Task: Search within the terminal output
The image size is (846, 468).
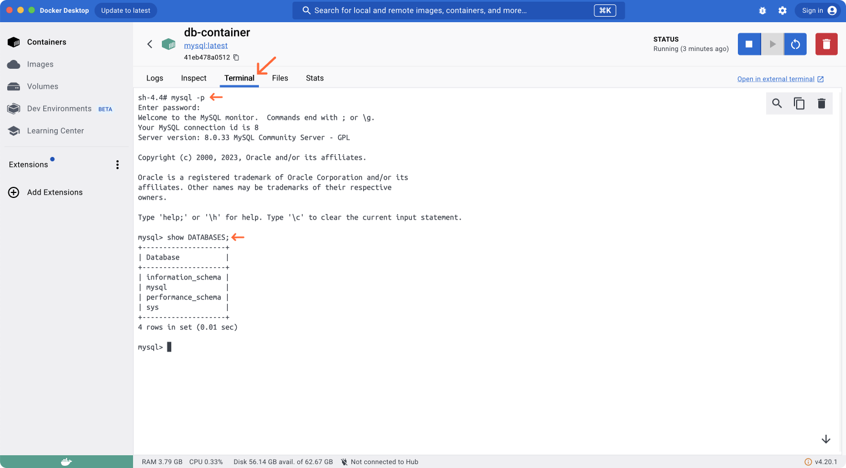Action: 777,103
